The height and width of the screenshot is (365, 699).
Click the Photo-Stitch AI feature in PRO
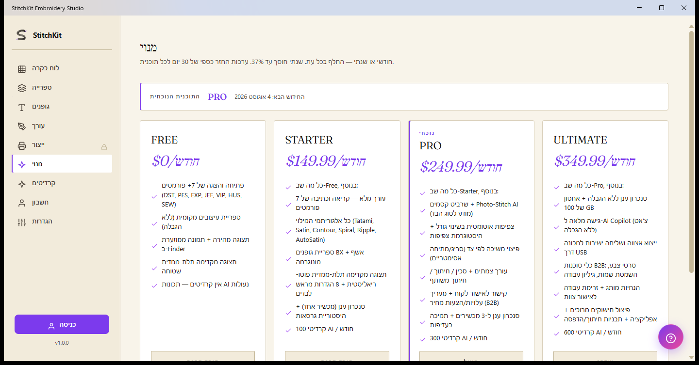pyautogui.click(x=474, y=209)
